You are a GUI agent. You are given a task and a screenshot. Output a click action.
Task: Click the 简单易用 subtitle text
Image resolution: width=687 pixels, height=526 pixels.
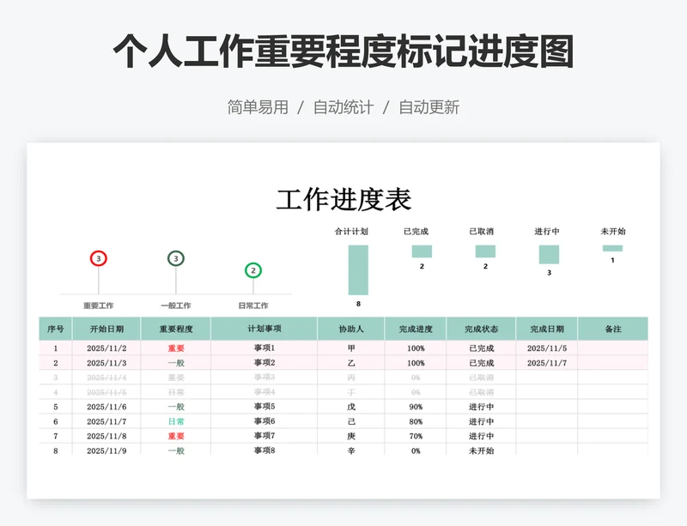click(258, 107)
